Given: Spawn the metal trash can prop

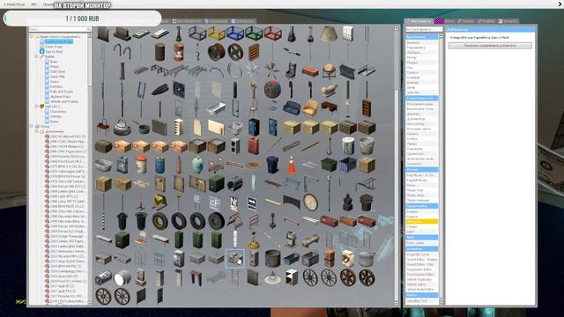Looking at the screenshot, I should (x=367, y=146).
